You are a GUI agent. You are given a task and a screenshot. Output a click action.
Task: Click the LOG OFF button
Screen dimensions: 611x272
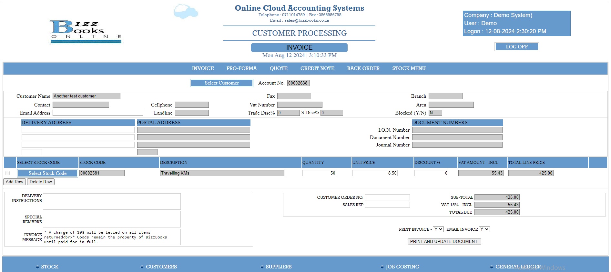coord(516,47)
